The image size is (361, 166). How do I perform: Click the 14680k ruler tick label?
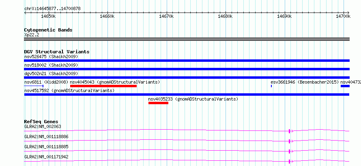click(226, 16)
